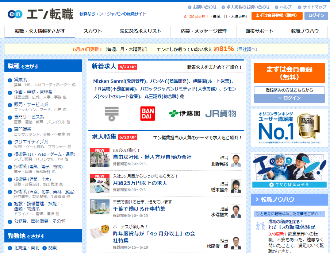
Task: Click the top ログイン button
Action: pyautogui.click(x=316, y=16)
